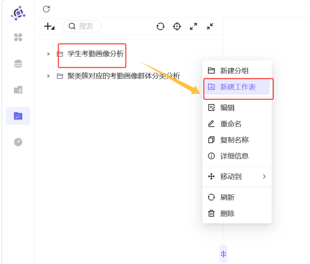The height and width of the screenshot is (264, 310).
Task: Click the magnifier search icon
Action: 72,26
